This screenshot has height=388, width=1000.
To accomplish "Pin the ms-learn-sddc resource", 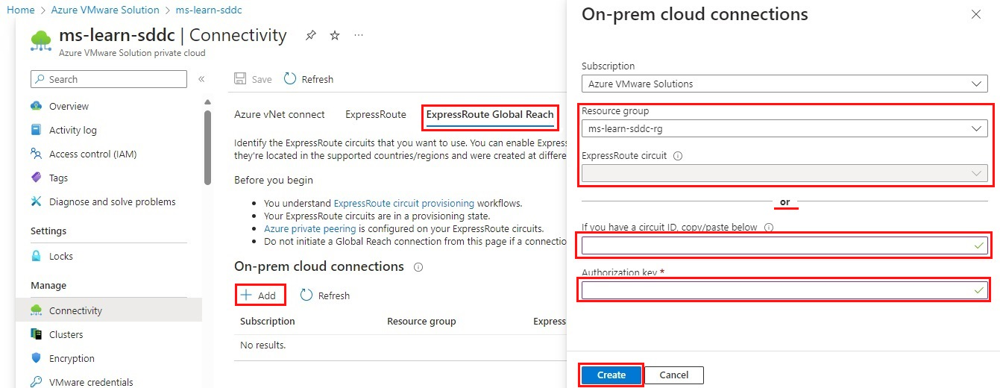I will pos(310,36).
